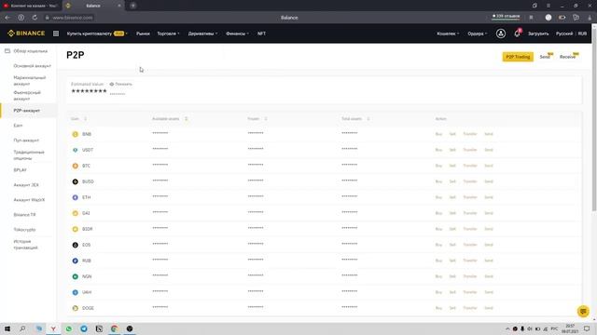Change language via Русский
Viewport: 597px width, 335px height.
tap(563, 33)
